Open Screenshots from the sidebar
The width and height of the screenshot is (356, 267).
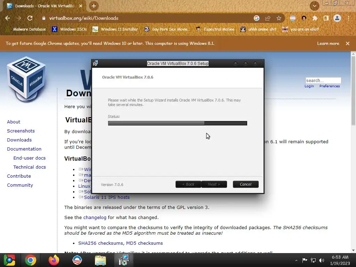pyautogui.click(x=21, y=131)
